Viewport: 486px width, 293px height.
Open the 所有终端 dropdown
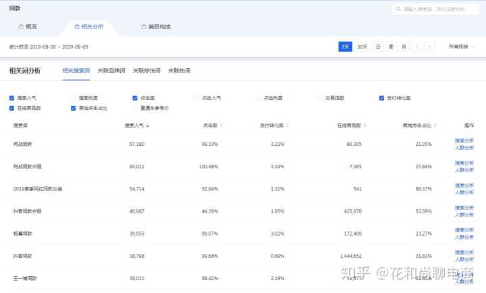462,47
